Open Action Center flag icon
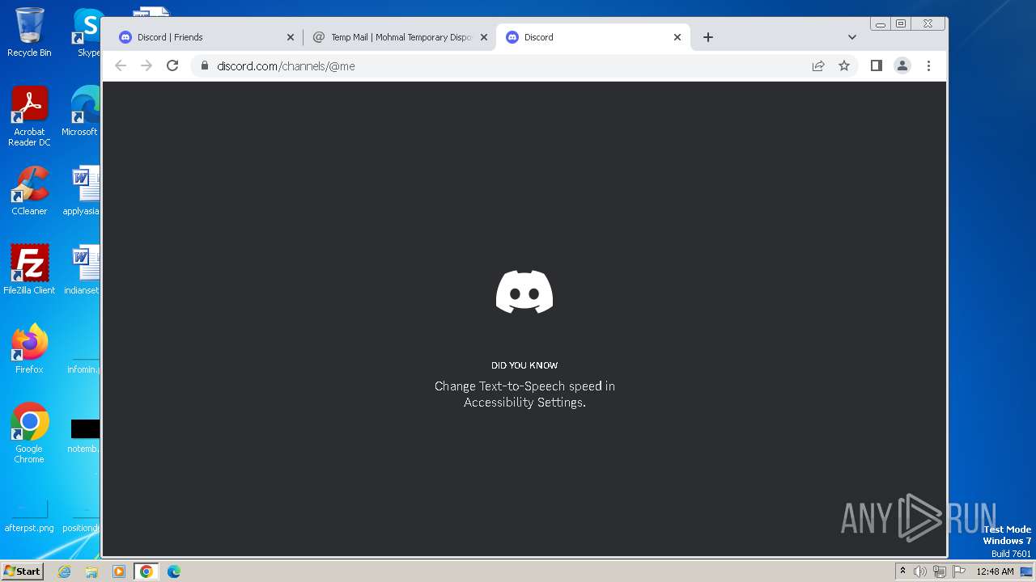The width and height of the screenshot is (1036, 582). tap(959, 571)
